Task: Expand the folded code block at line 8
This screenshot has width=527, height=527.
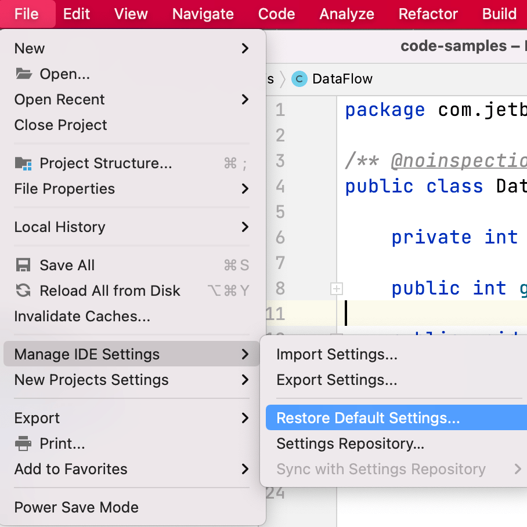Action: coord(336,288)
